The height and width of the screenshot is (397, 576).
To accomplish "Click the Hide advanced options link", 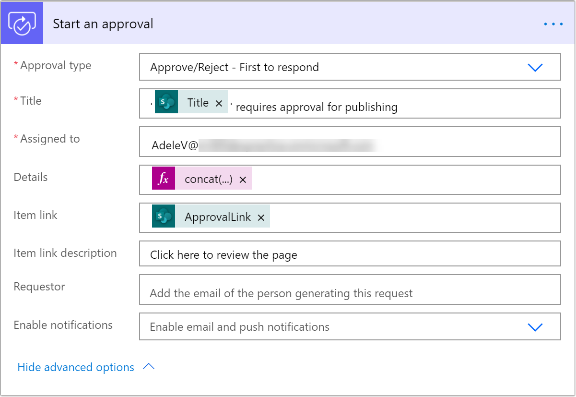I will 75,367.
